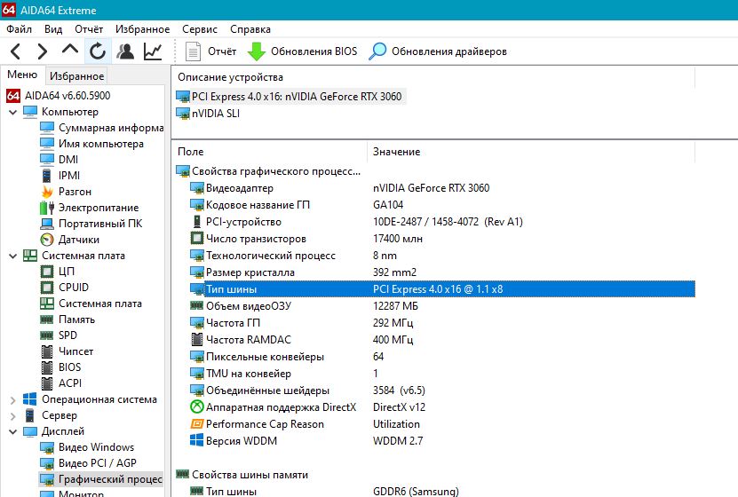Click the Отчёт toolbar button
The width and height of the screenshot is (738, 497).
(x=210, y=51)
